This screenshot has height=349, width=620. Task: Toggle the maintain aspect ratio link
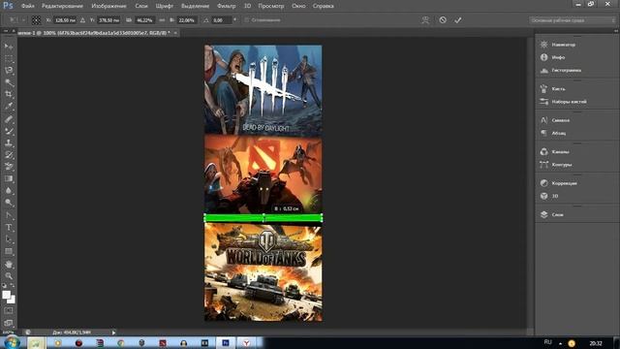(162, 19)
